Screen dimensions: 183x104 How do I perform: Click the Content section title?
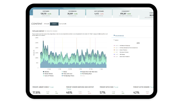pos(37,24)
